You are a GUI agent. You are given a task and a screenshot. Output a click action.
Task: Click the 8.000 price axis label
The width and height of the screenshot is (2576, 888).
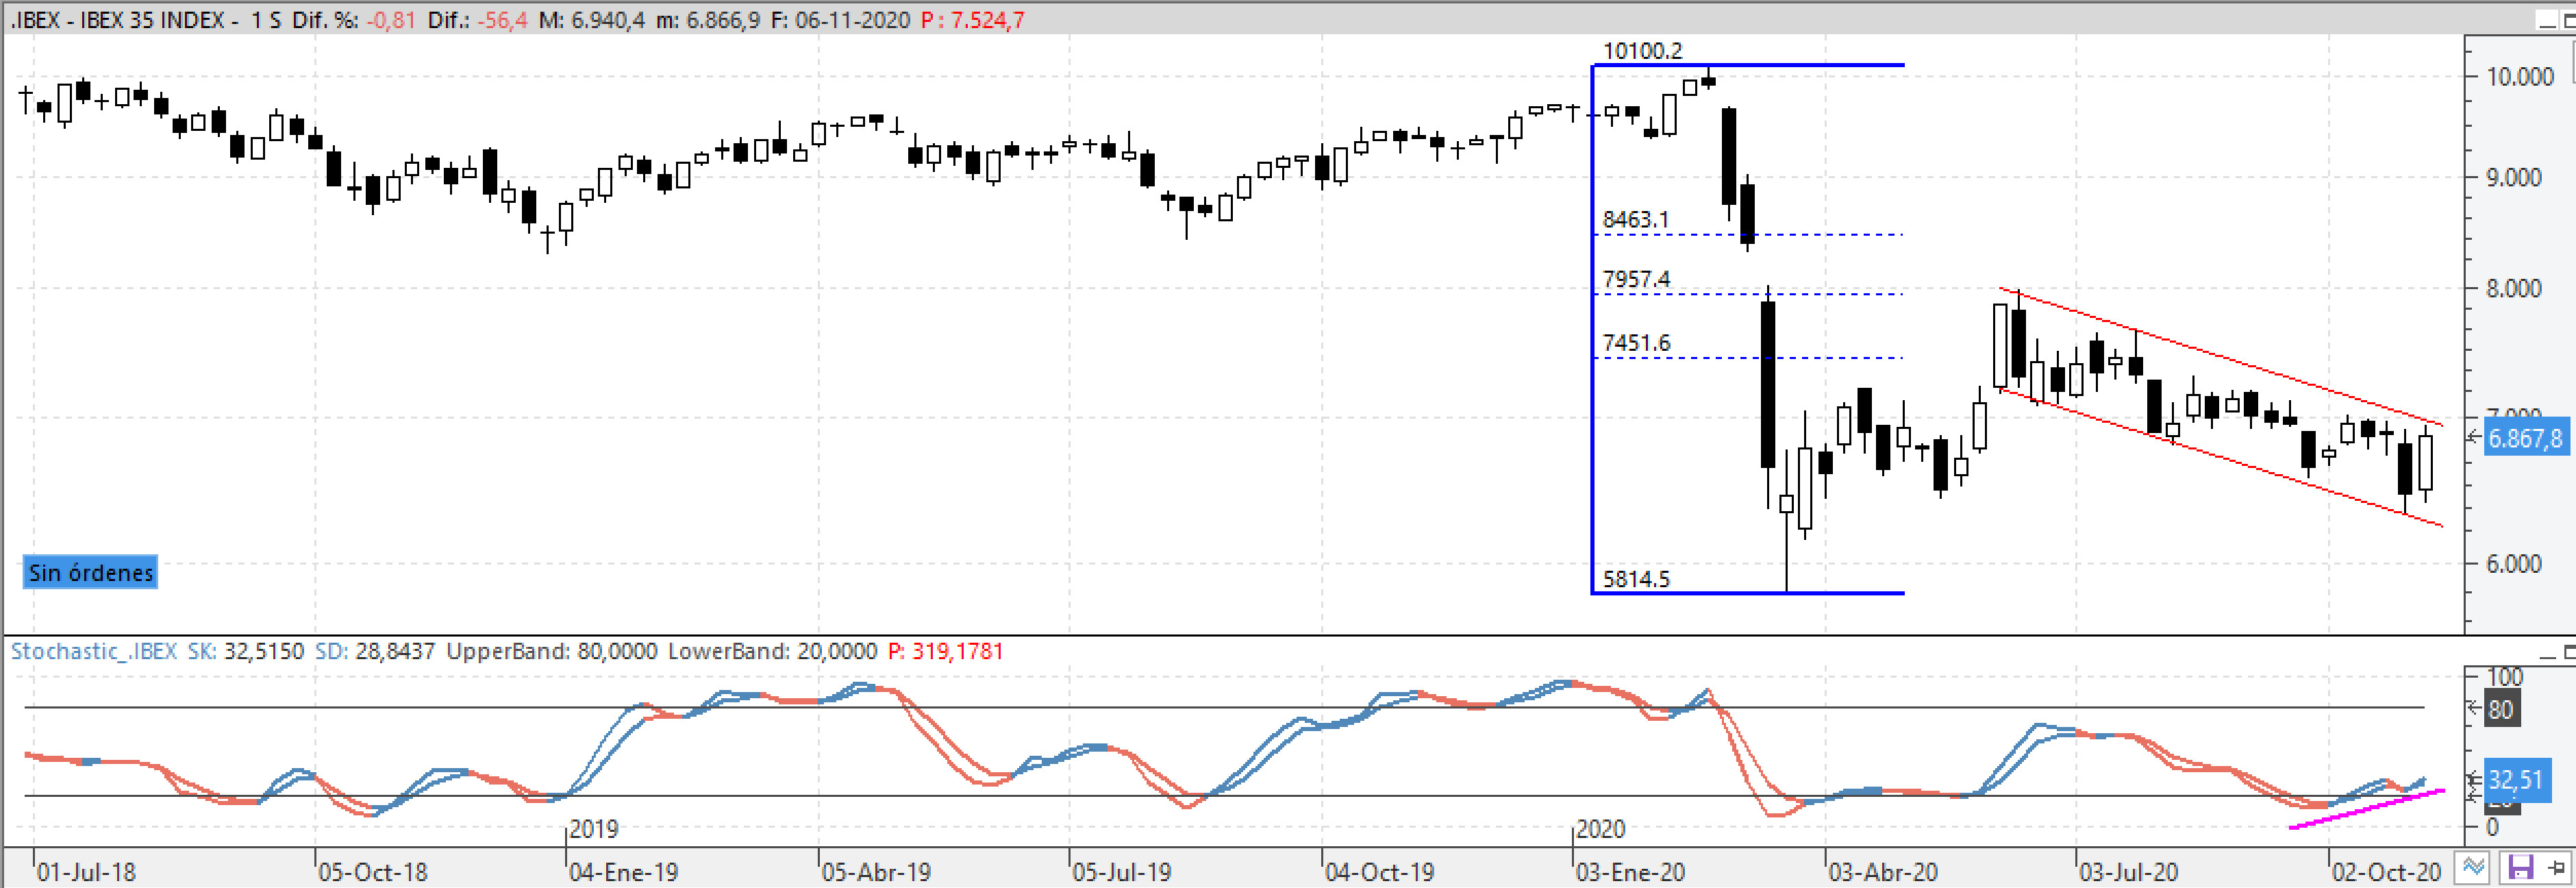click(2514, 289)
